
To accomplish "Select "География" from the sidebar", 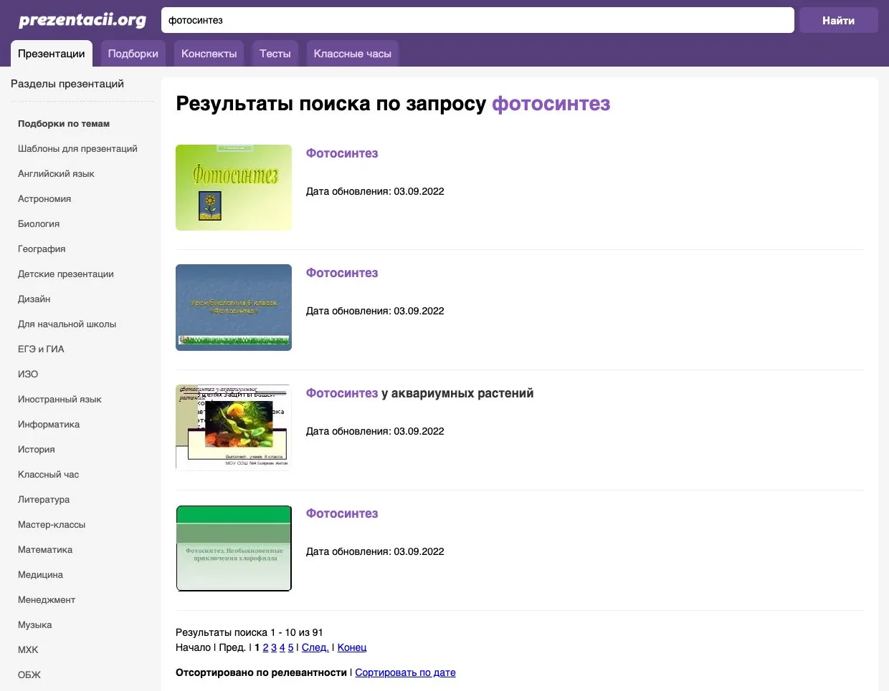I will coord(42,248).
